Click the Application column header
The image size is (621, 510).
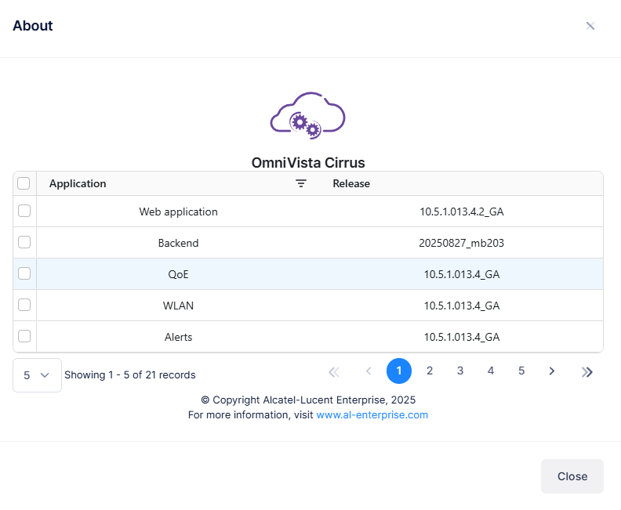tap(78, 183)
